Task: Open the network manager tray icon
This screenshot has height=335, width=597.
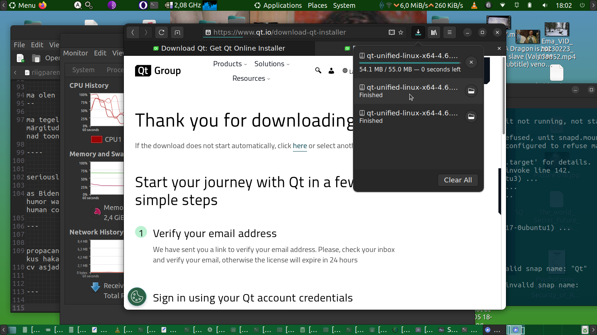Action: (x=503, y=5)
